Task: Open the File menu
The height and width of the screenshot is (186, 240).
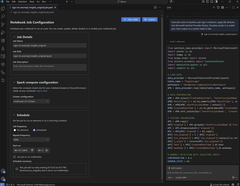Action: click(8, 2)
